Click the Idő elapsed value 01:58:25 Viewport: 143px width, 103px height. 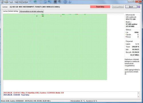[136, 50]
